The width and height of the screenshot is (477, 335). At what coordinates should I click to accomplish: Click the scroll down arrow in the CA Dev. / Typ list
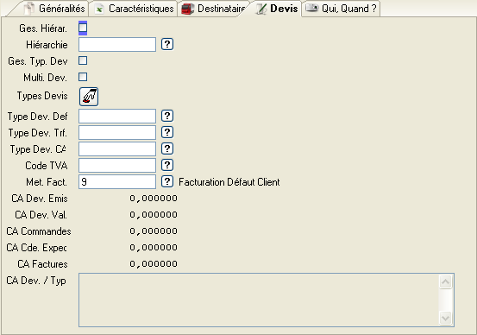tap(446, 319)
